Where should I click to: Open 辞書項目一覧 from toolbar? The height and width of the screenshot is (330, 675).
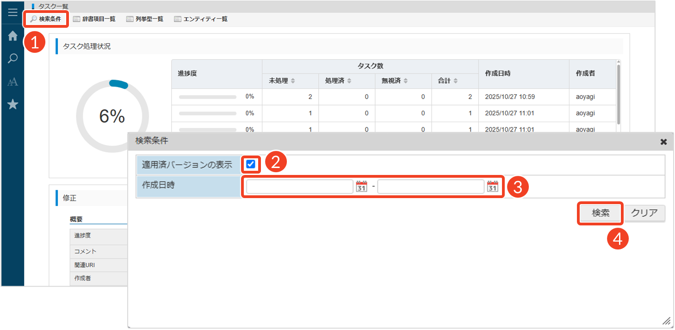(x=94, y=19)
